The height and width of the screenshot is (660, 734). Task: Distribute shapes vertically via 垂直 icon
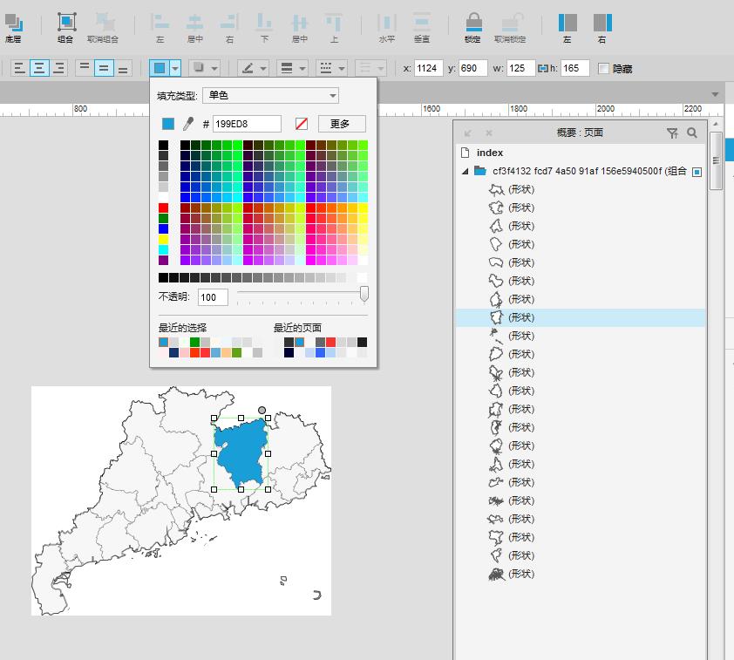pyautogui.click(x=422, y=21)
